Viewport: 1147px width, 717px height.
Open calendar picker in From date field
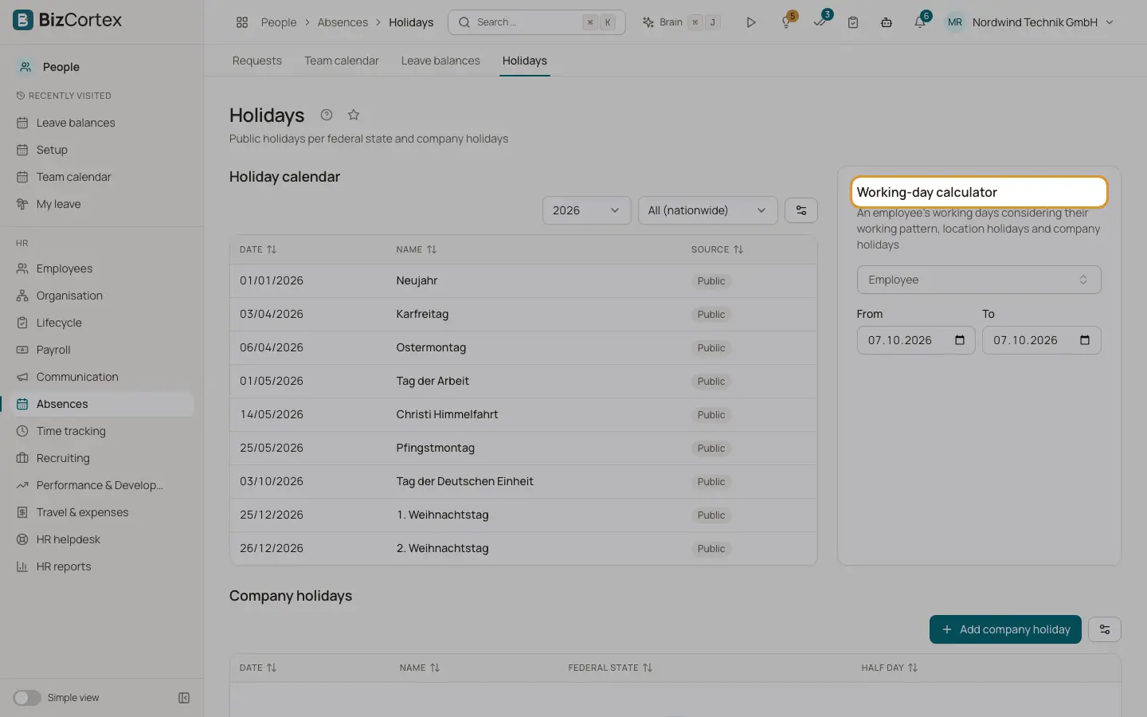[x=960, y=340]
